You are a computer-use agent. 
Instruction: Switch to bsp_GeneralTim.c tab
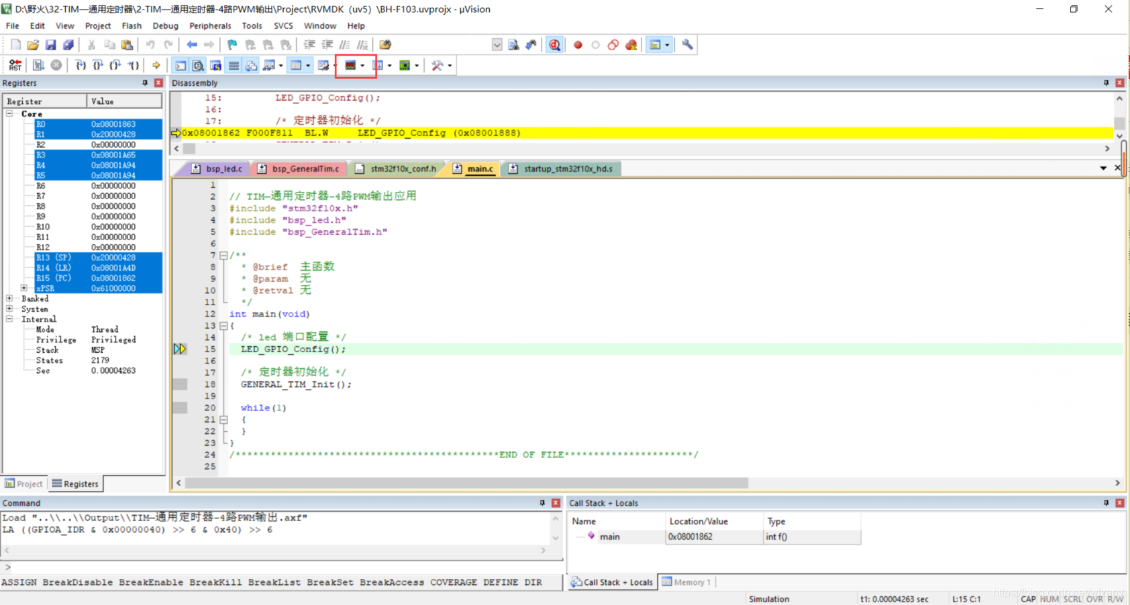pyautogui.click(x=299, y=168)
